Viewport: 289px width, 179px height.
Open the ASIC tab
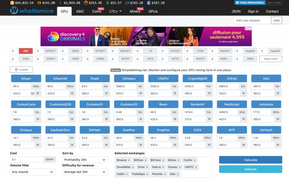[x=80, y=11]
